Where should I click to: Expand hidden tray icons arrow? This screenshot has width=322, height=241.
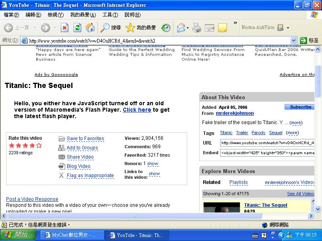281,235
